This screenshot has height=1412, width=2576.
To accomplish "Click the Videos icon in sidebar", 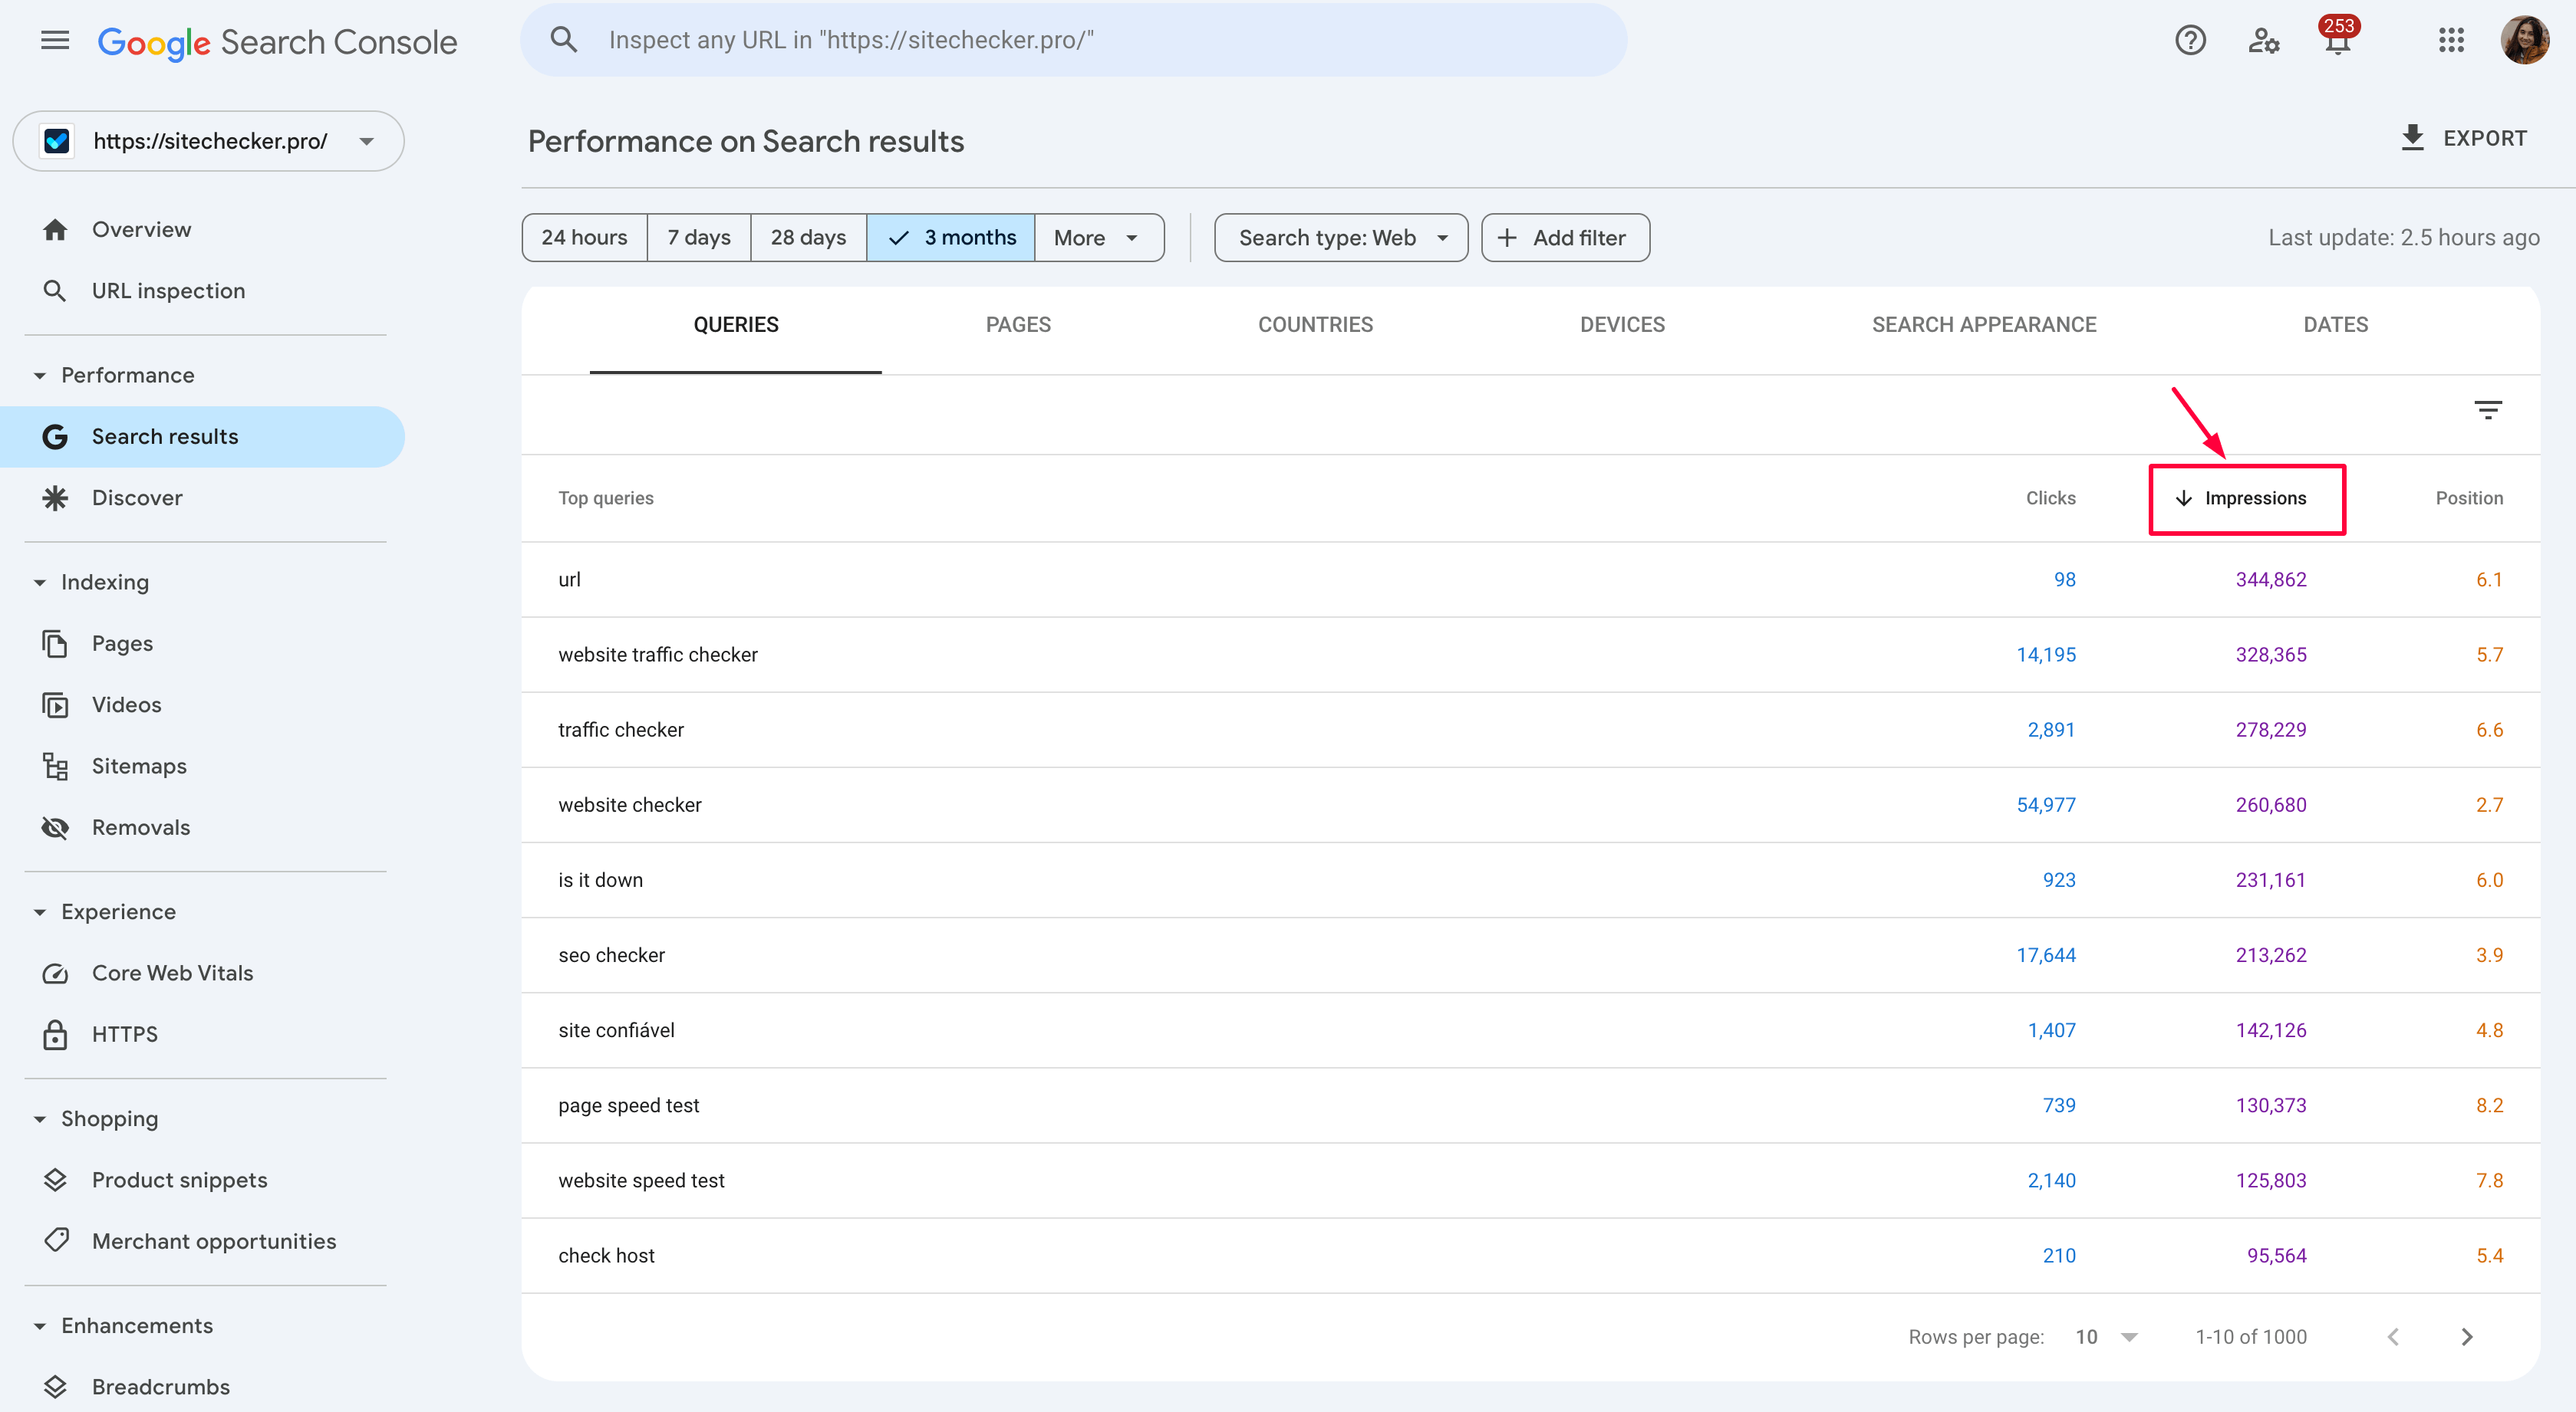I will [55, 704].
